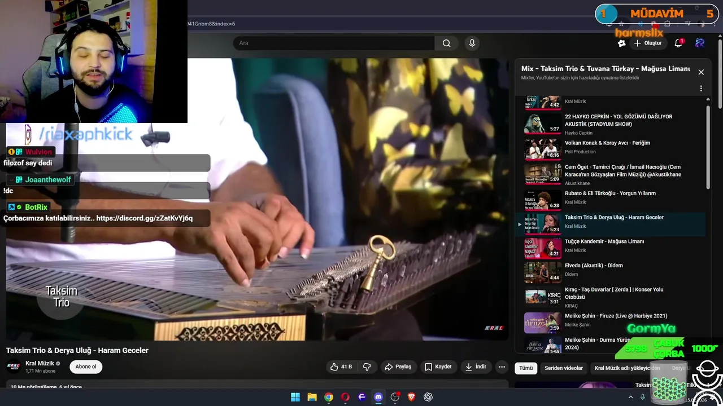Open OBS Studio from taskbar
The width and height of the screenshot is (723, 406).
[x=395, y=397]
